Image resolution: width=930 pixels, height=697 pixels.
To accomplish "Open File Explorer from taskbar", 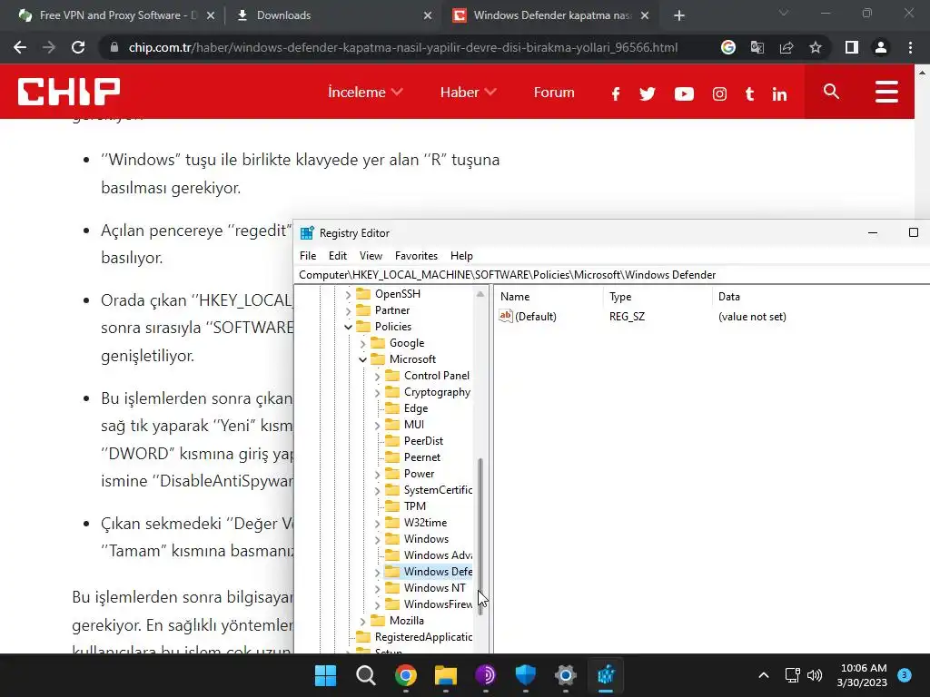I will [x=445, y=675].
